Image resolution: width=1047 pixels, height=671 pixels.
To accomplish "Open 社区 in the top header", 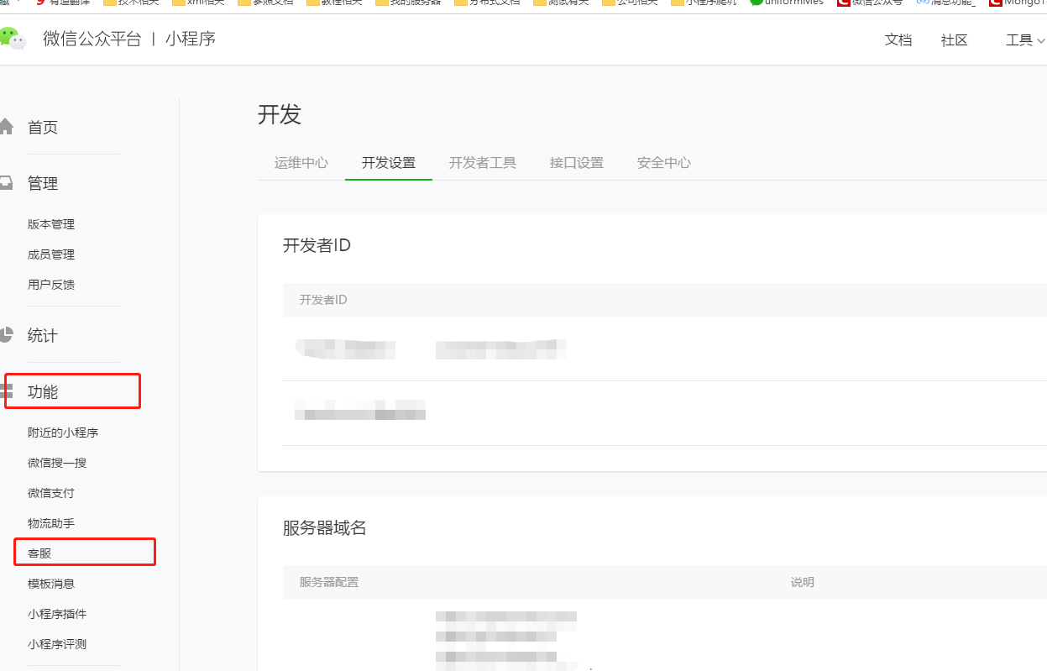I will pos(955,39).
